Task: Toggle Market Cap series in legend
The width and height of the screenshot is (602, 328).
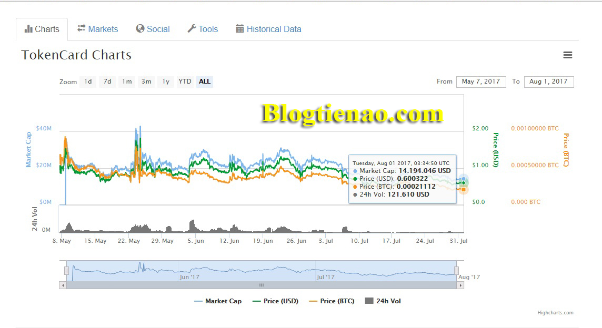Action: 218,301
